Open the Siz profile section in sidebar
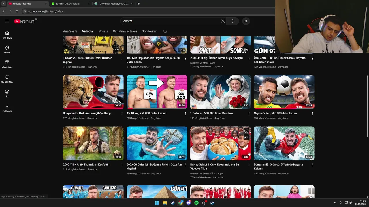 7,93
